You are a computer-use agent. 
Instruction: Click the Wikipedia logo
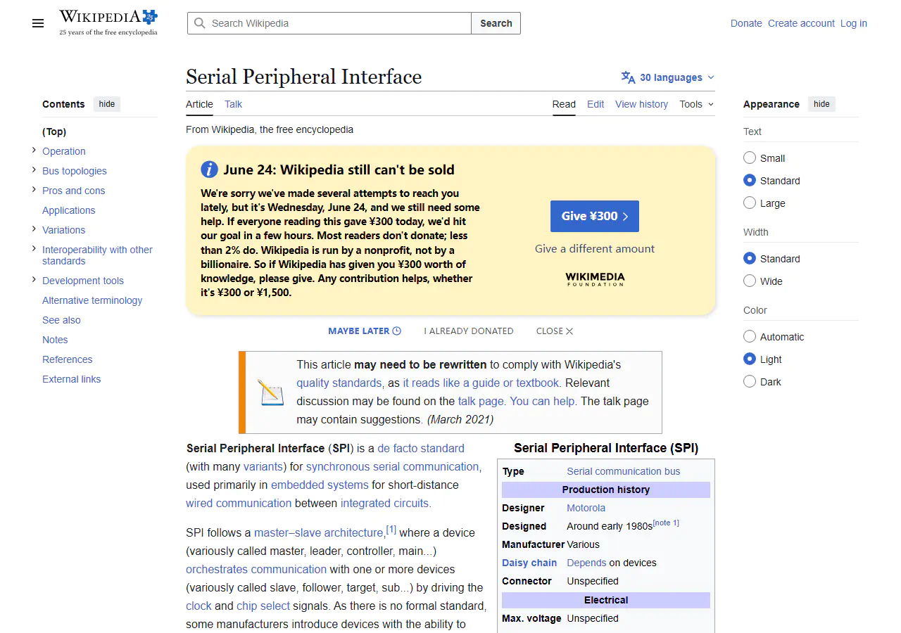[108, 23]
